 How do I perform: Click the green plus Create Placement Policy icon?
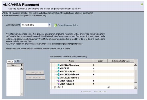56,25
